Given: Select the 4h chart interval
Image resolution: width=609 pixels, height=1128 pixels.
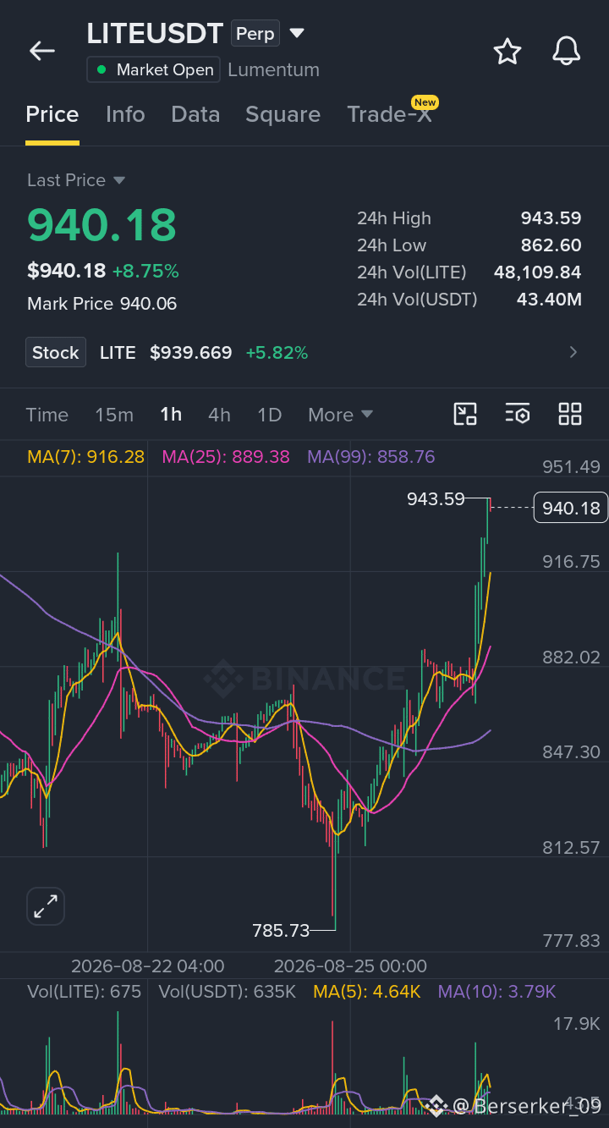Looking at the screenshot, I should 219,415.
